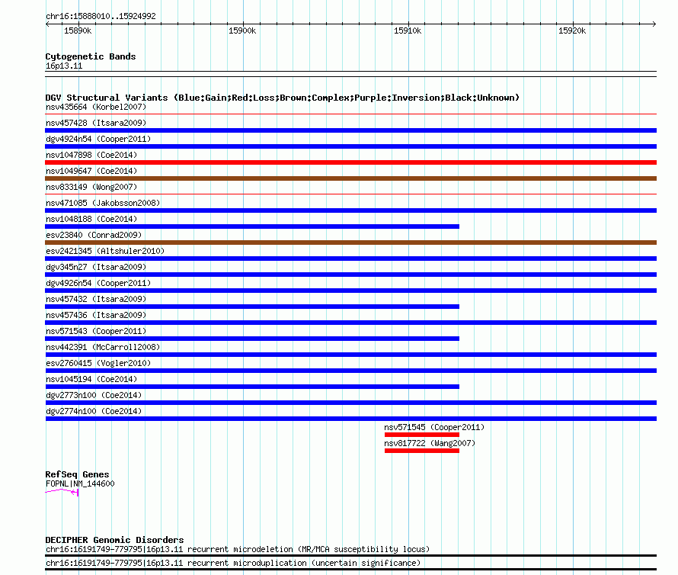
Task: Select the esv23840 (Conrad2009) label
Action: (x=94, y=235)
